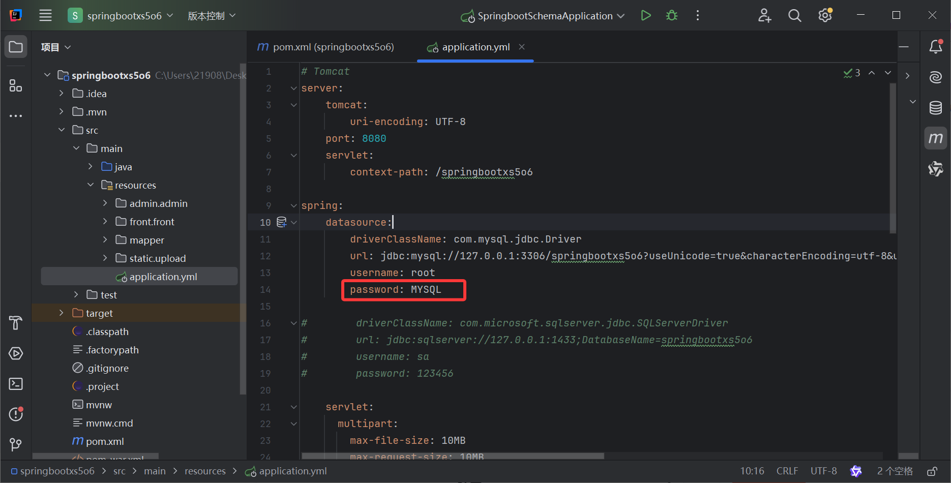Screen dimensions: 951x483
Task: Open the Maven tool window
Action: click(x=936, y=138)
